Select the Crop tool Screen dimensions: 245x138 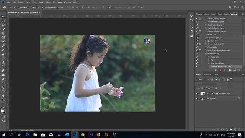[3, 33]
